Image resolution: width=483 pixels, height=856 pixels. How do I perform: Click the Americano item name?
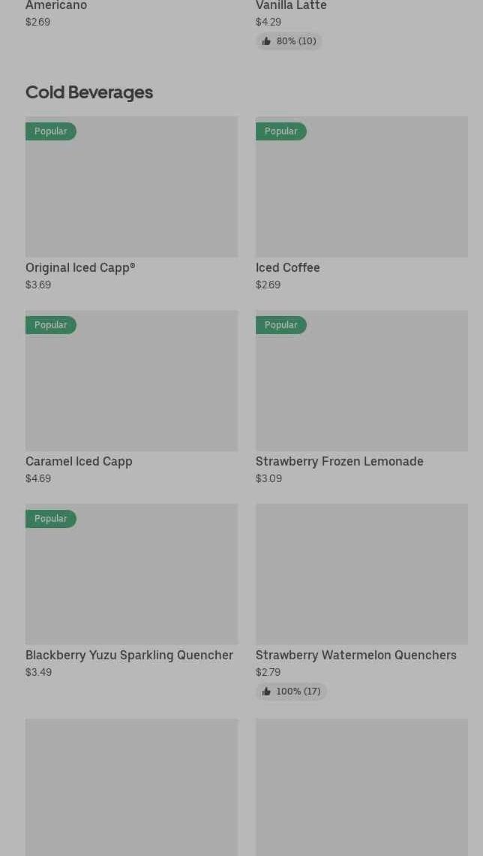tap(56, 6)
